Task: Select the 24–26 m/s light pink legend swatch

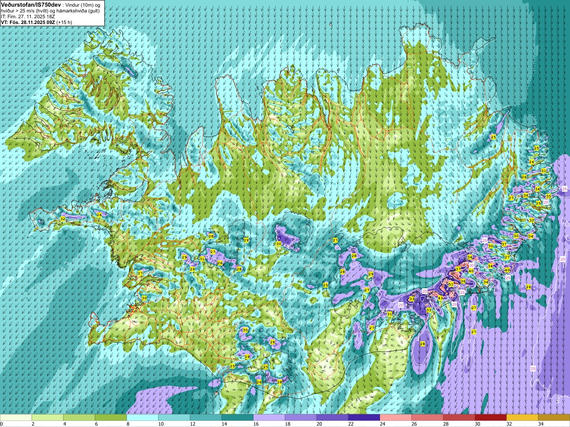Action: click(395, 418)
